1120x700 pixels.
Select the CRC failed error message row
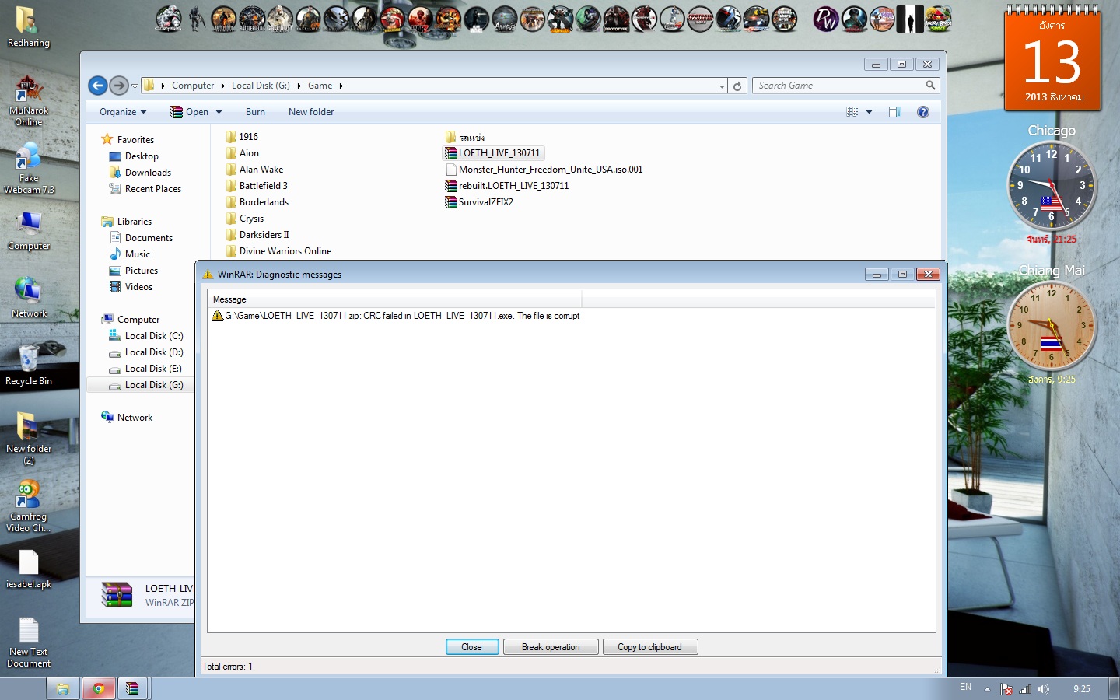(x=396, y=316)
